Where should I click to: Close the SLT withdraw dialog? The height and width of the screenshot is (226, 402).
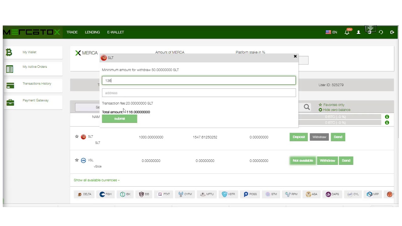tap(295, 56)
